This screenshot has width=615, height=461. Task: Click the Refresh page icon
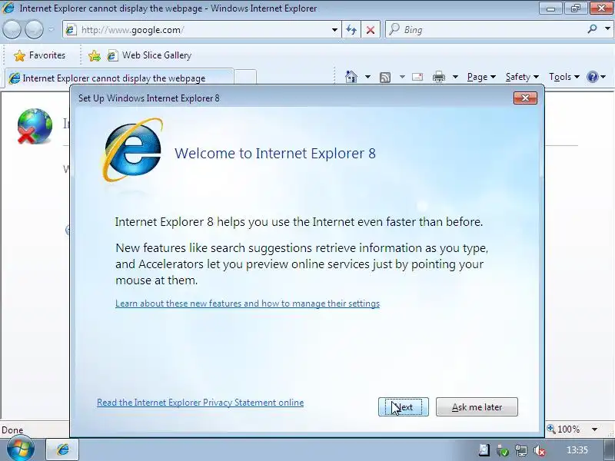351,30
